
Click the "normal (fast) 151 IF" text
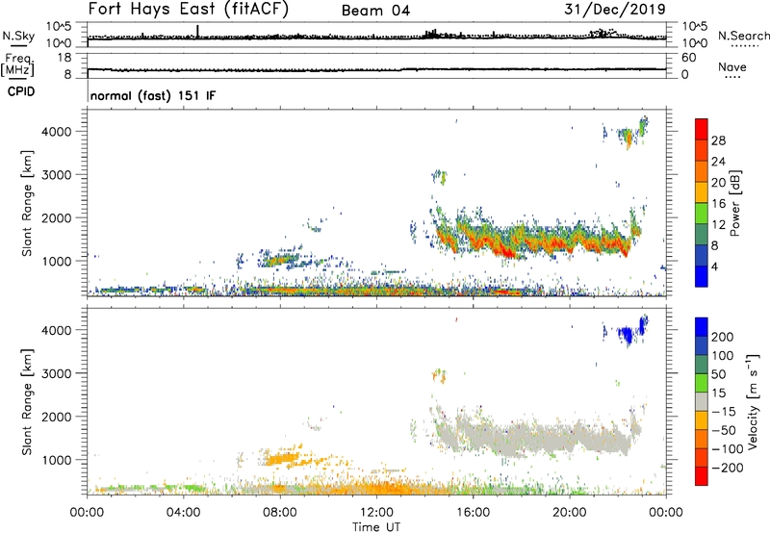pyautogui.click(x=153, y=95)
